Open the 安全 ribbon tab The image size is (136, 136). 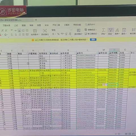point(47,25)
